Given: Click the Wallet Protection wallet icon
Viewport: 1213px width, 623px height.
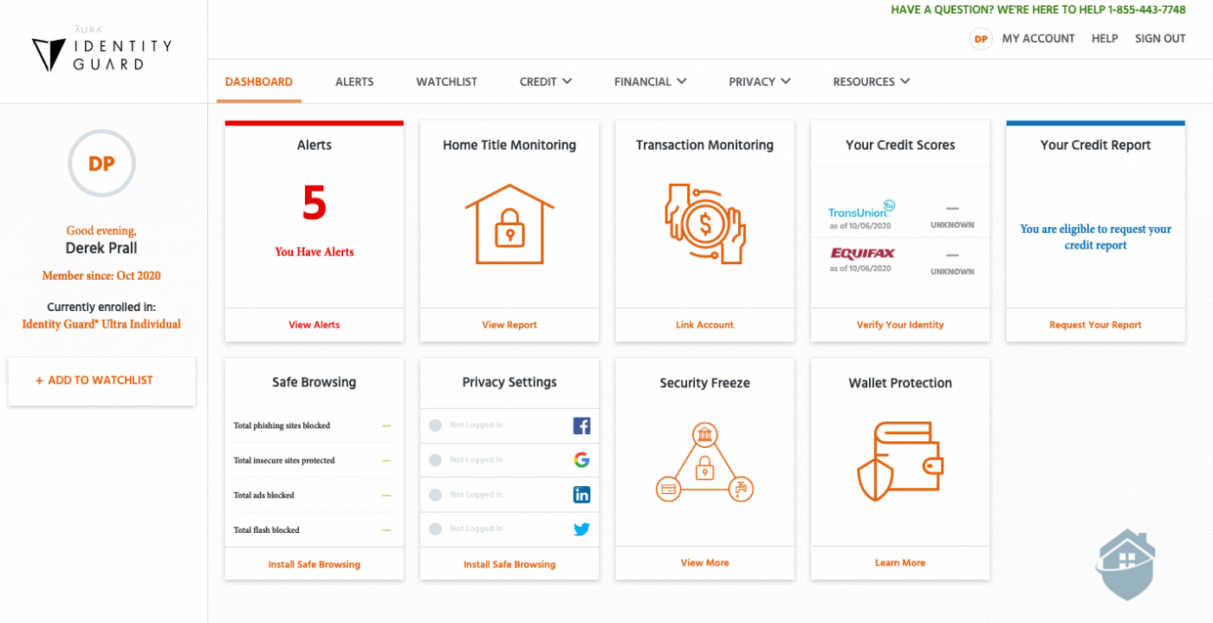Looking at the screenshot, I should coord(899,460).
